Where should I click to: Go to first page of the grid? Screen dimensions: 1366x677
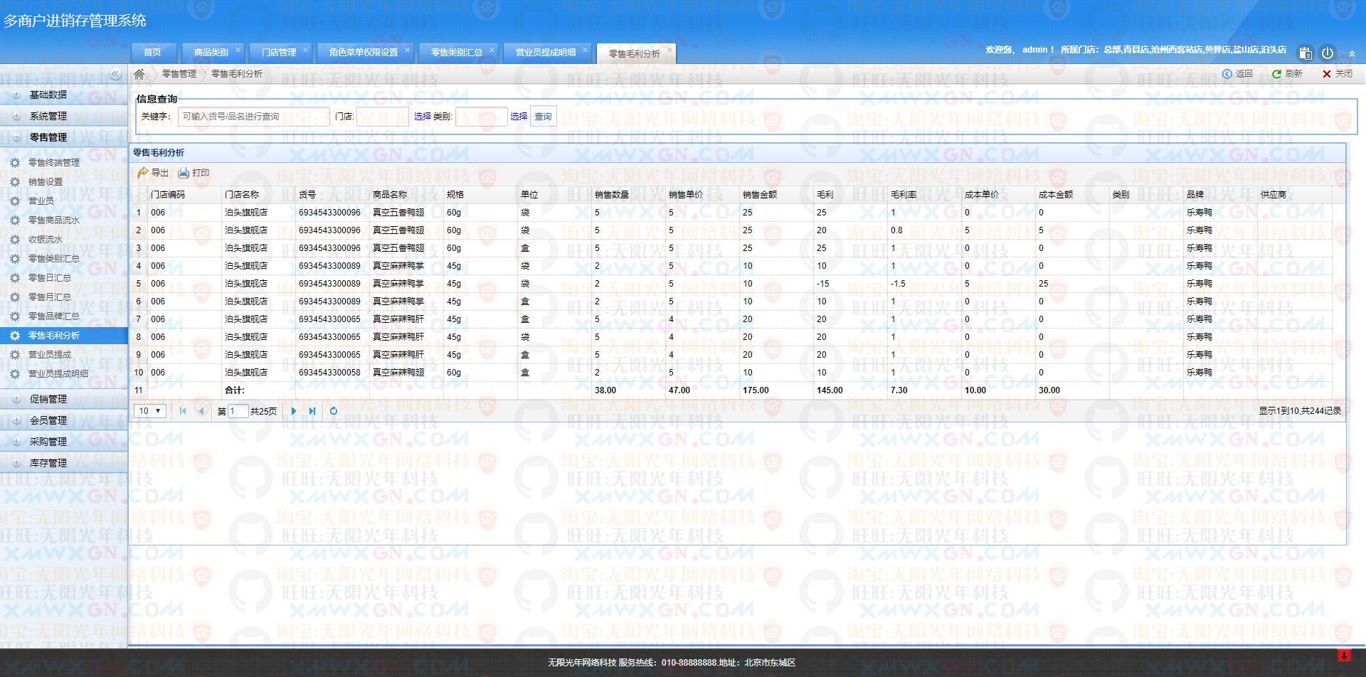tap(183, 411)
